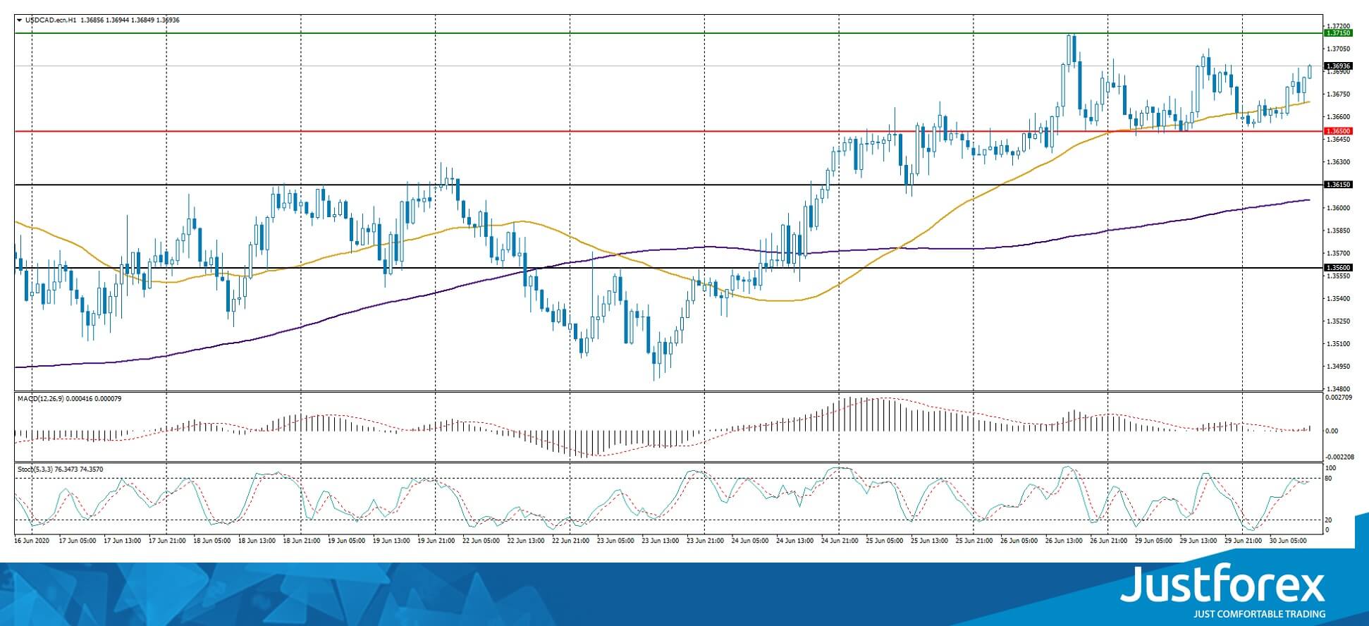This screenshot has height=626, width=1369.
Task: Click the 1.36000 price axis value
Action: [1339, 208]
